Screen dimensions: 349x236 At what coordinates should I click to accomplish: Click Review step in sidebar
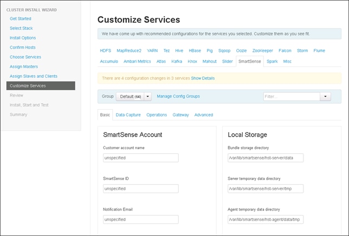pos(16,96)
